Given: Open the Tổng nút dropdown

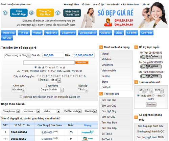Looking at the screenshot, I should tap(55, 80).
